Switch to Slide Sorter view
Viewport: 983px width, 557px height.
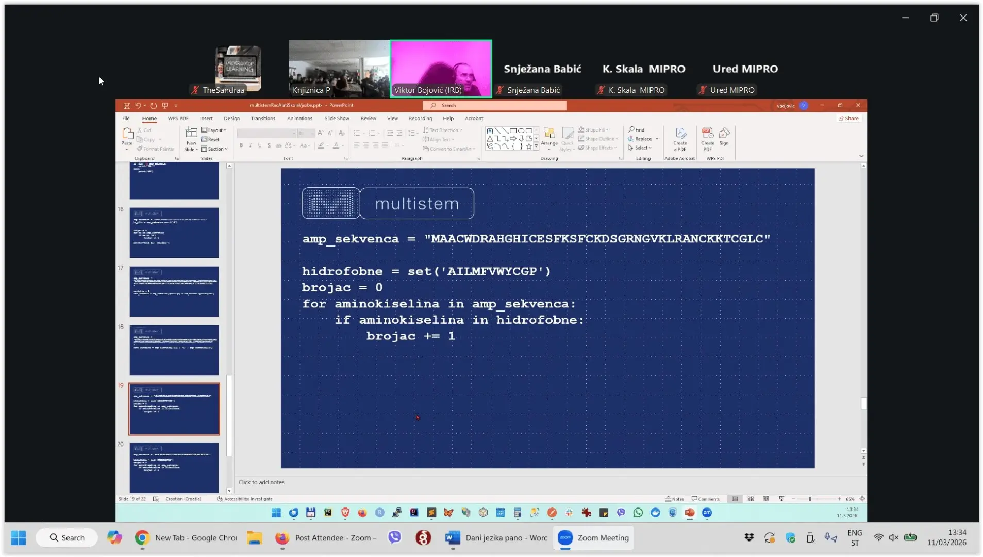tap(751, 499)
